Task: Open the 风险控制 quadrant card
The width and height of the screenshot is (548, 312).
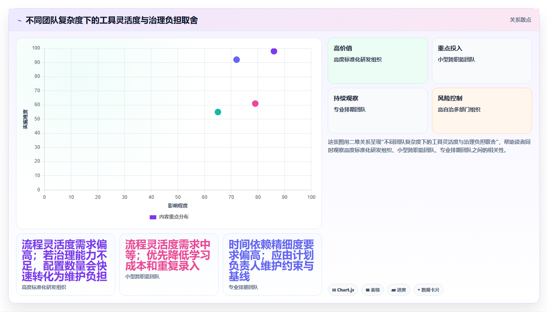Action: click(x=482, y=111)
